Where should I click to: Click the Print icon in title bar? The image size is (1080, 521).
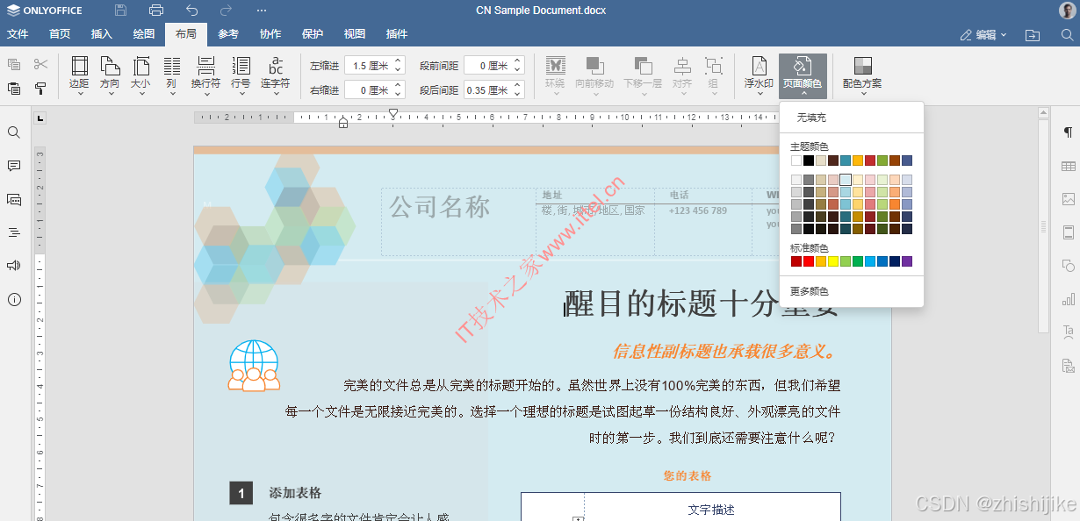pyautogui.click(x=156, y=11)
